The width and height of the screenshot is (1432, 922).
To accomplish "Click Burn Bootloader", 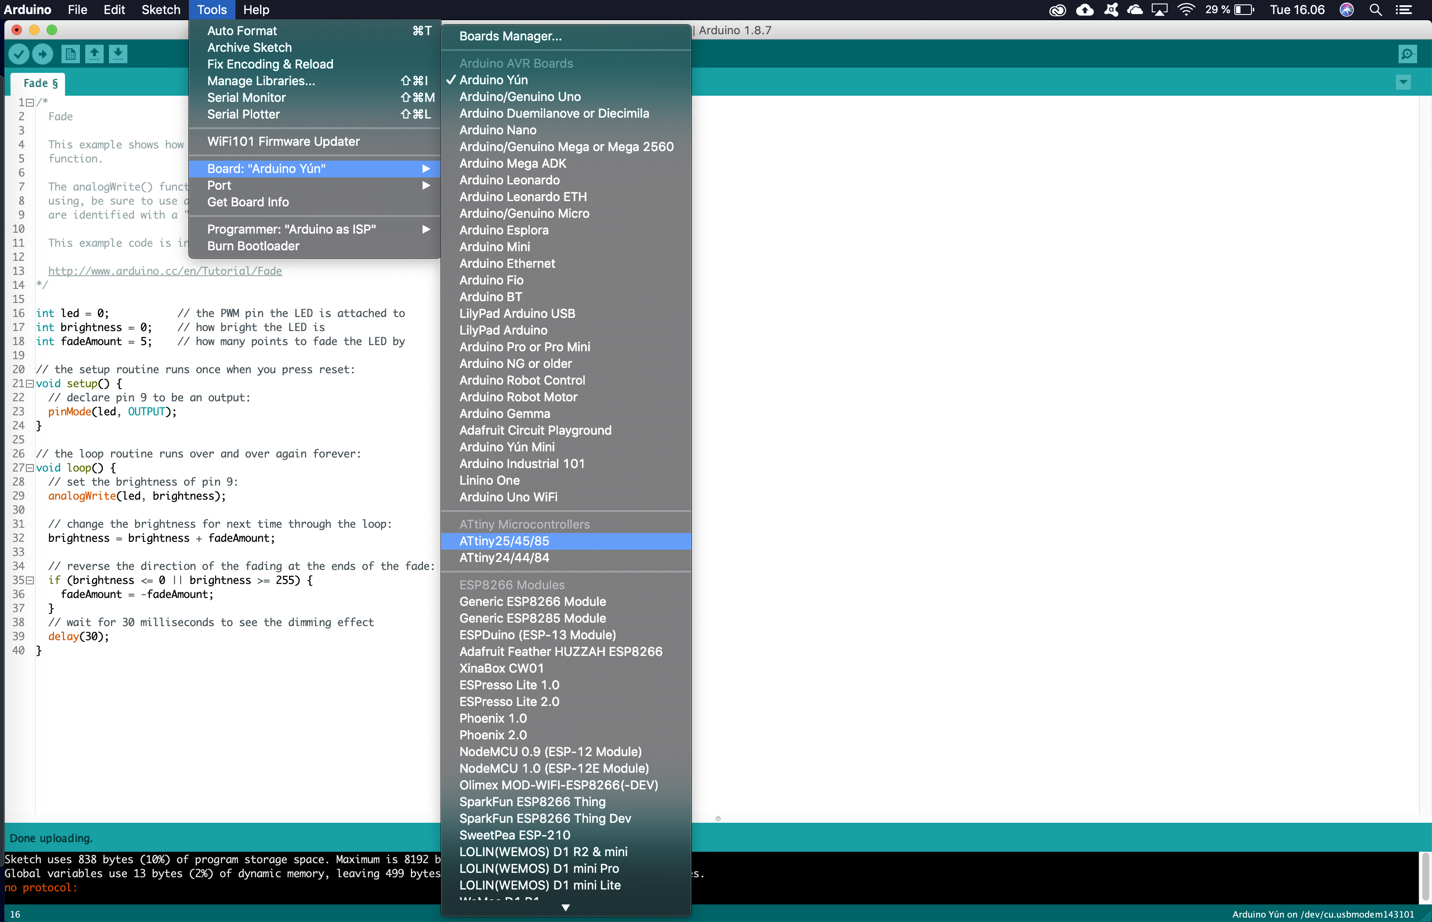I will [315, 246].
